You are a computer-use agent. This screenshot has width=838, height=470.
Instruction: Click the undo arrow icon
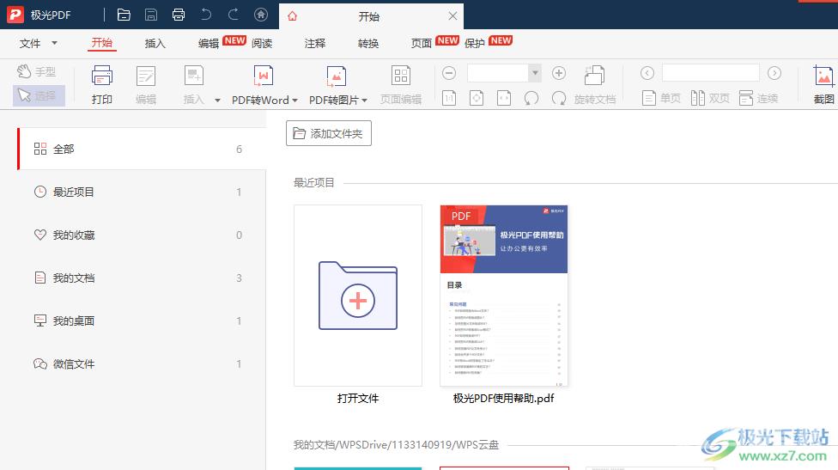coord(206,15)
